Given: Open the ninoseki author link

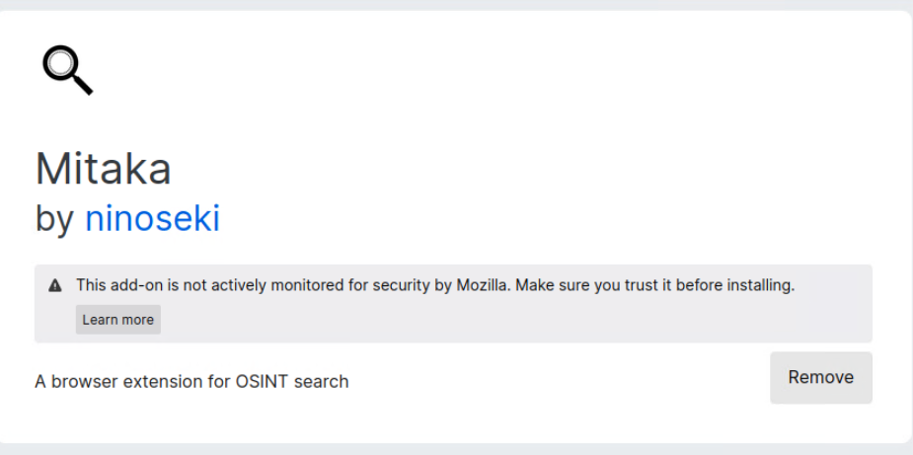Looking at the screenshot, I should pyautogui.click(x=153, y=219).
